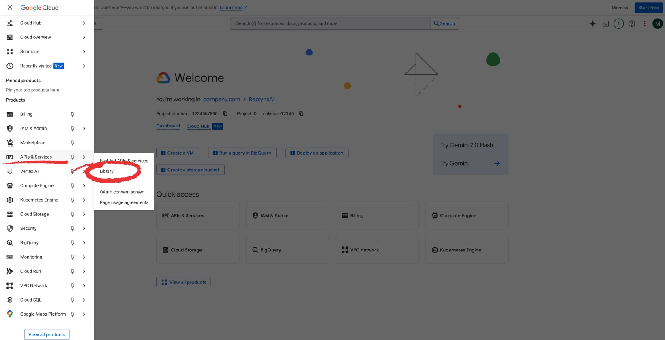The width and height of the screenshot is (665, 340).
Task: Click the Billing product icon in sidebar
Action: (x=10, y=114)
